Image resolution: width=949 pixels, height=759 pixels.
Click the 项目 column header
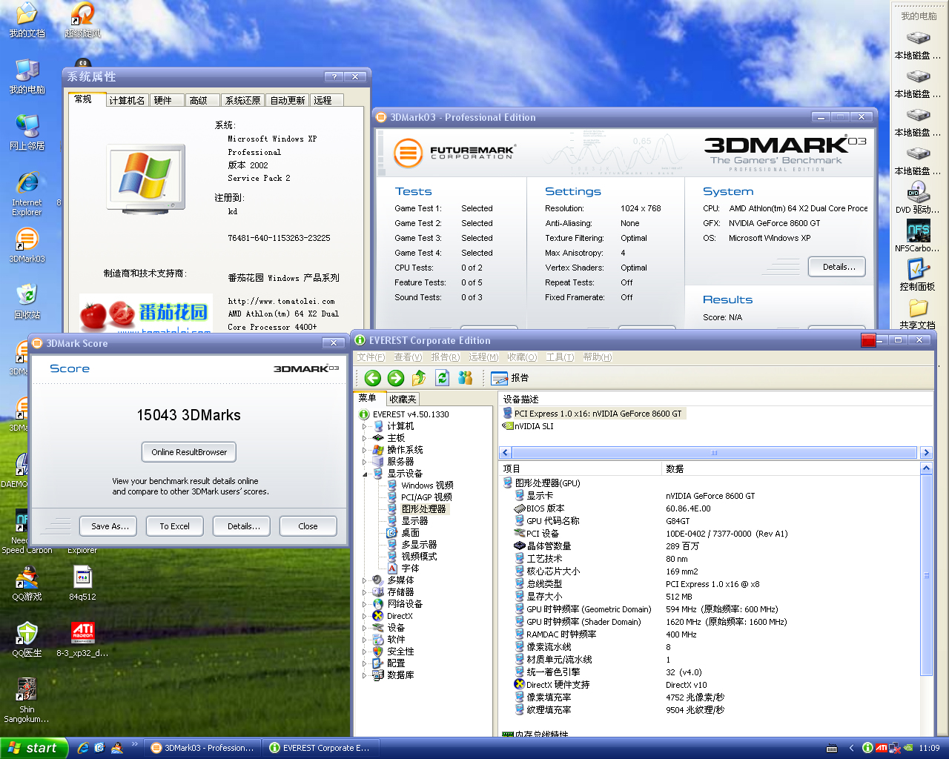point(581,469)
